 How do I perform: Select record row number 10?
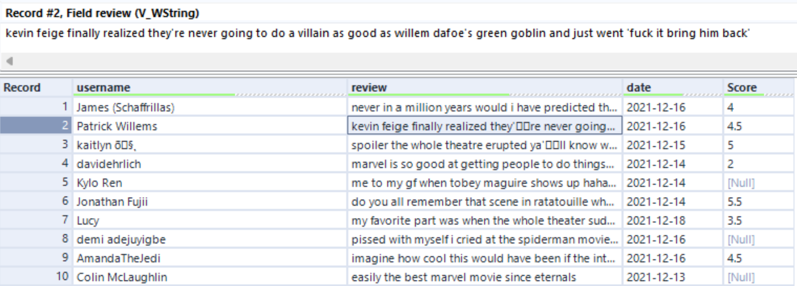(35, 277)
